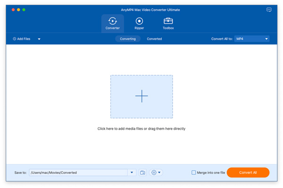Switch to the Converted tab
The height and width of the screenshot is (188, 283).
pos(154,39)
